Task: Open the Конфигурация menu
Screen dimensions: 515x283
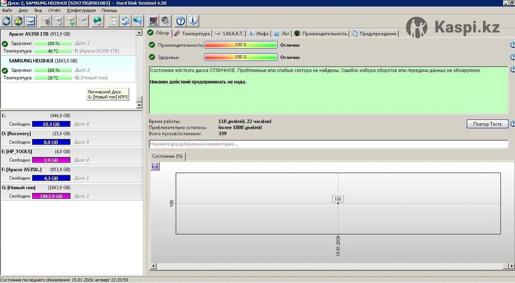Action: click(x=81, y=10)
